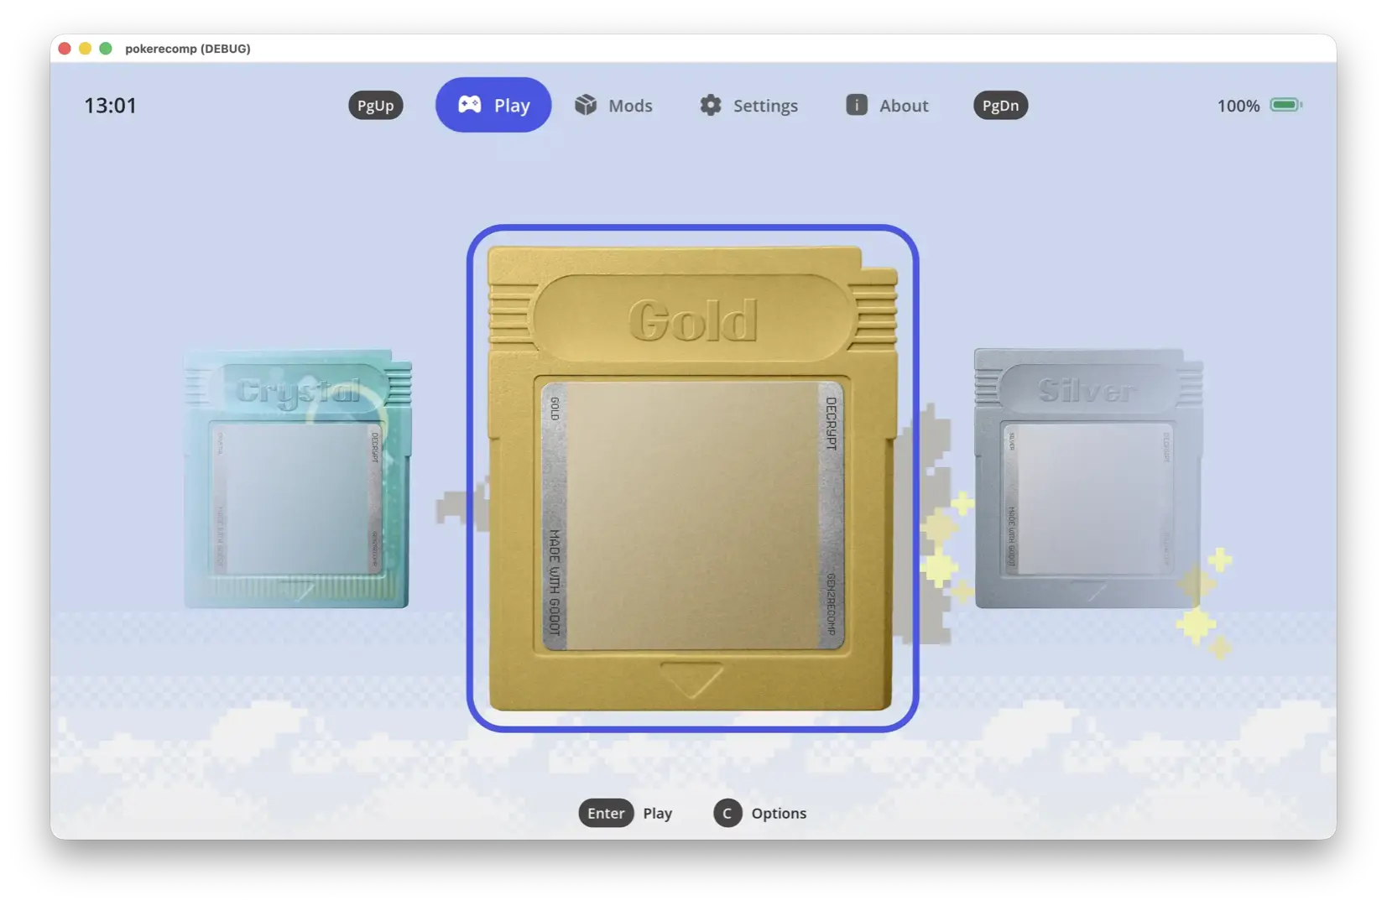Open the Play tab

pos(493,105)
